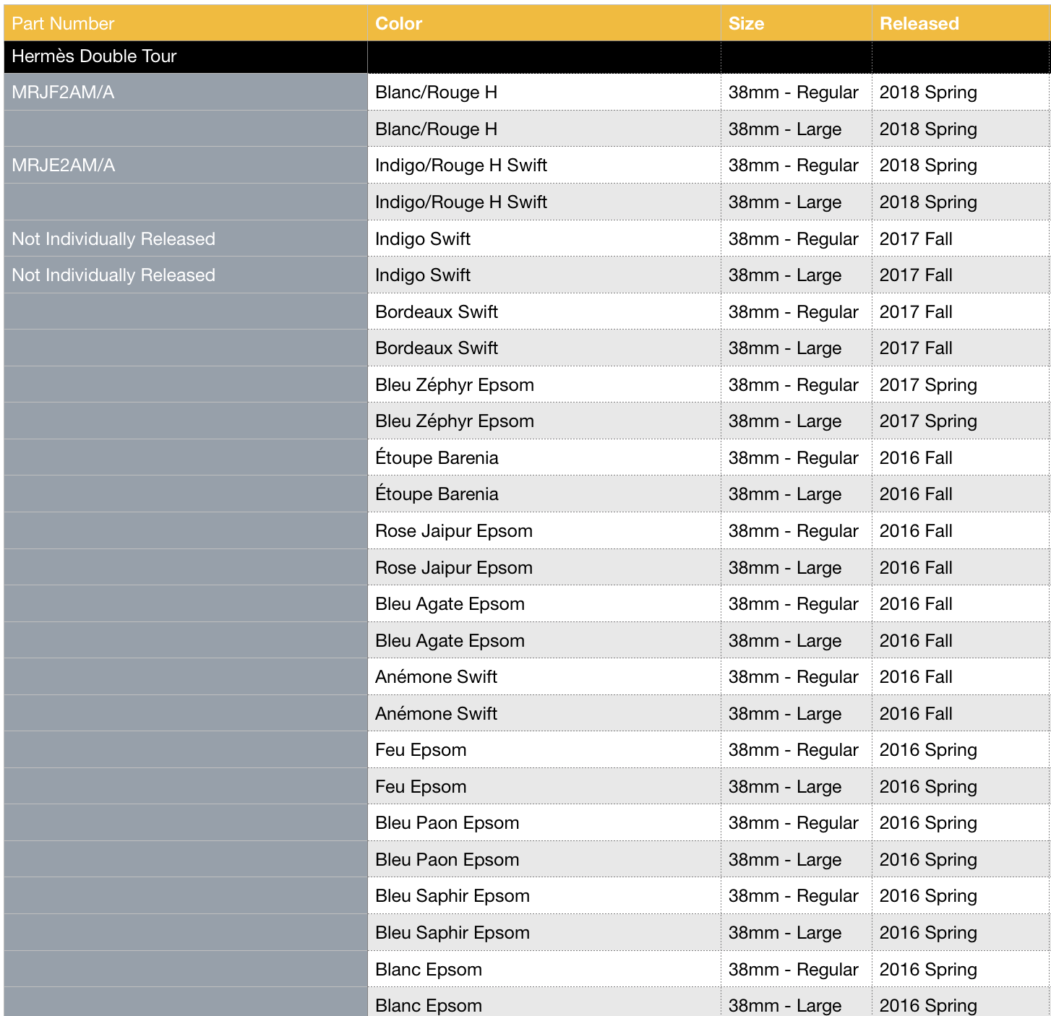The height and width of the screenshot is (1016, 1051).
Task: Select Bleu Agate Epsom in the Regular row
Action: tap(450, 604)
